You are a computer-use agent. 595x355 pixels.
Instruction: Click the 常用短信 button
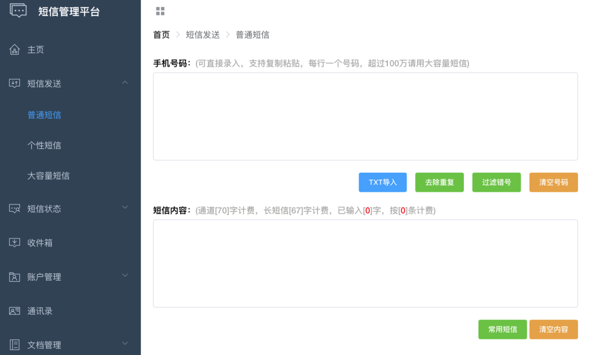(502, 329)
